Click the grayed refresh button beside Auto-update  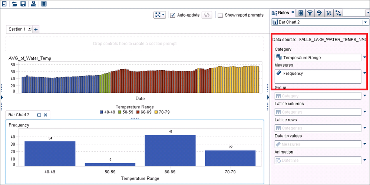pos(207,15)
